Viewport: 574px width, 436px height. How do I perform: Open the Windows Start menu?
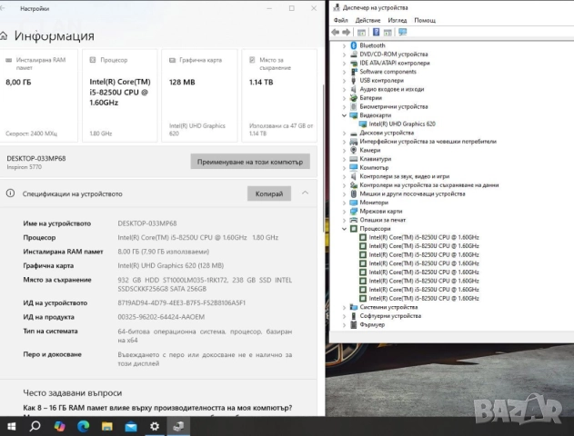point(11,426)
